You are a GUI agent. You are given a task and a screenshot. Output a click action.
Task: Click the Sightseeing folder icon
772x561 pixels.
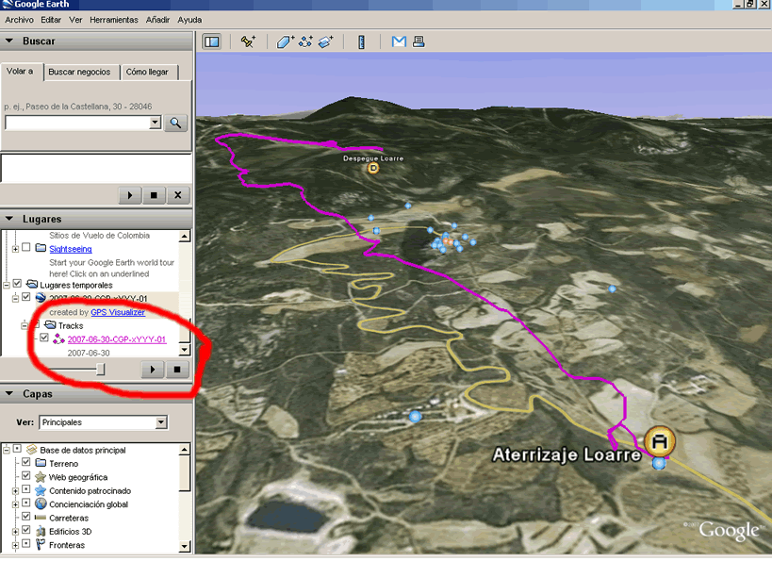41,248
